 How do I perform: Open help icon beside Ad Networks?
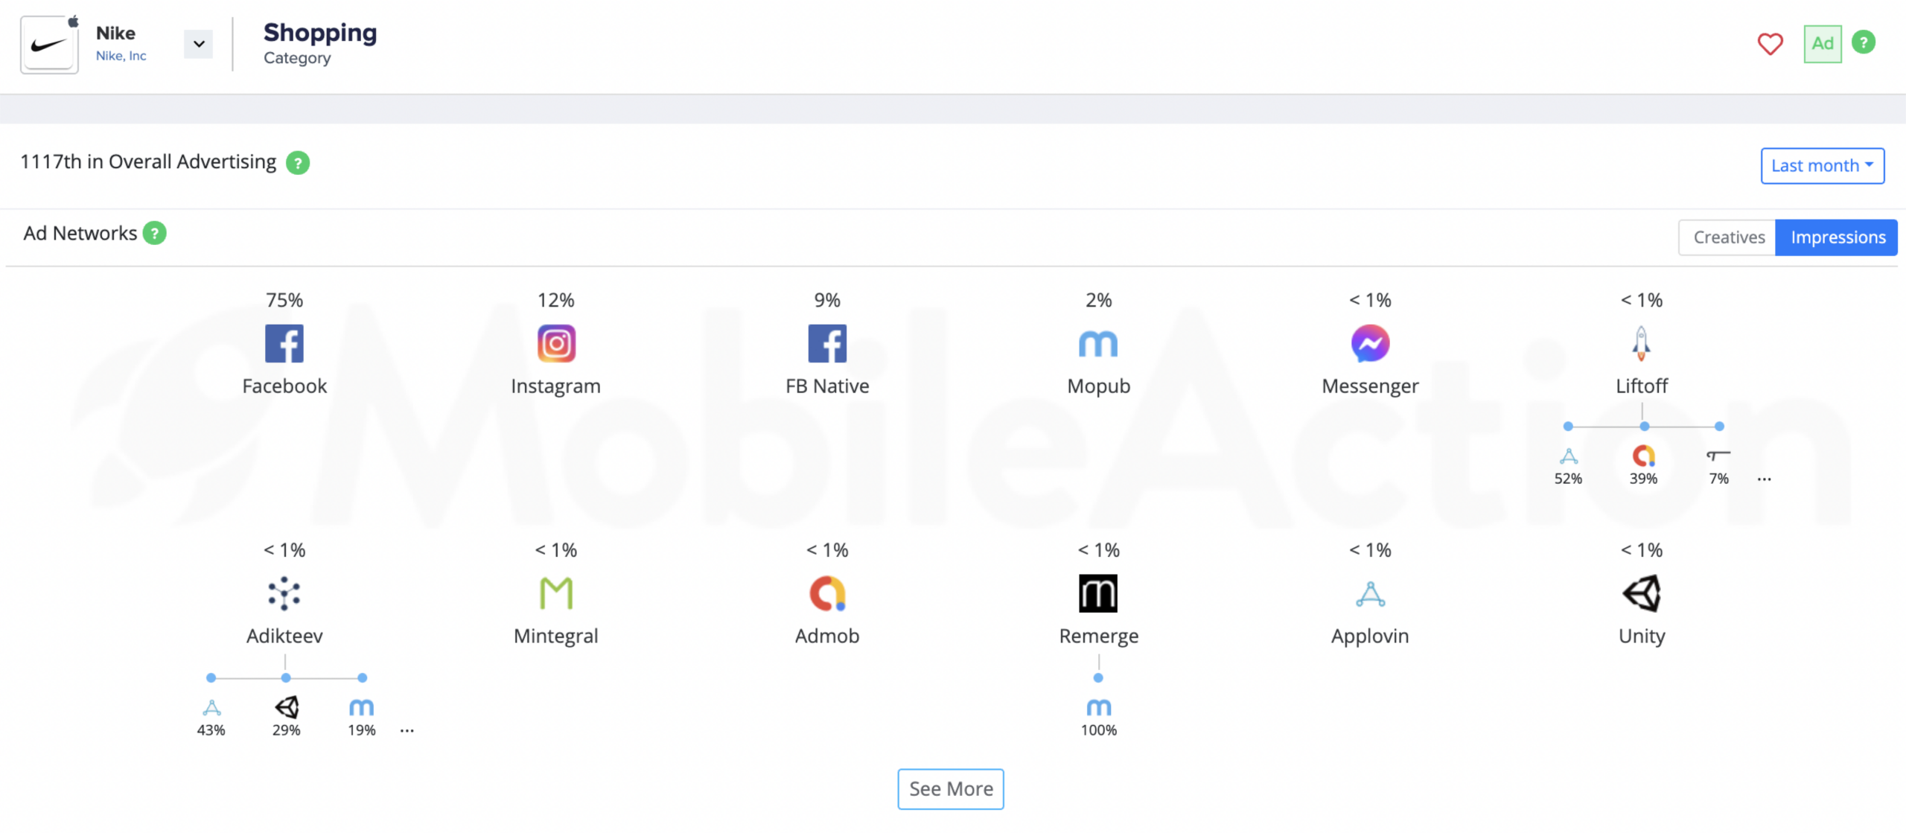click(154, 233)
